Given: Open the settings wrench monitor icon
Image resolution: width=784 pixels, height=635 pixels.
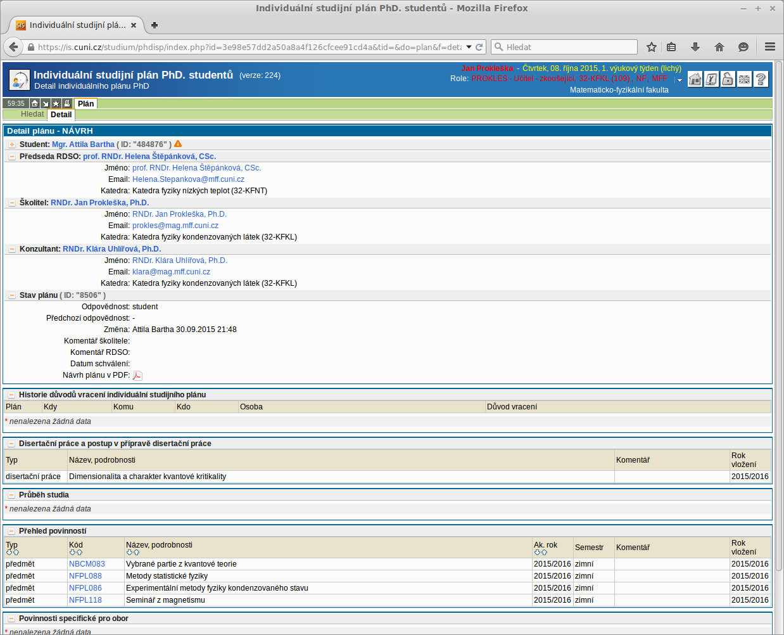Looking at the screenshot, I should [712, 79].
